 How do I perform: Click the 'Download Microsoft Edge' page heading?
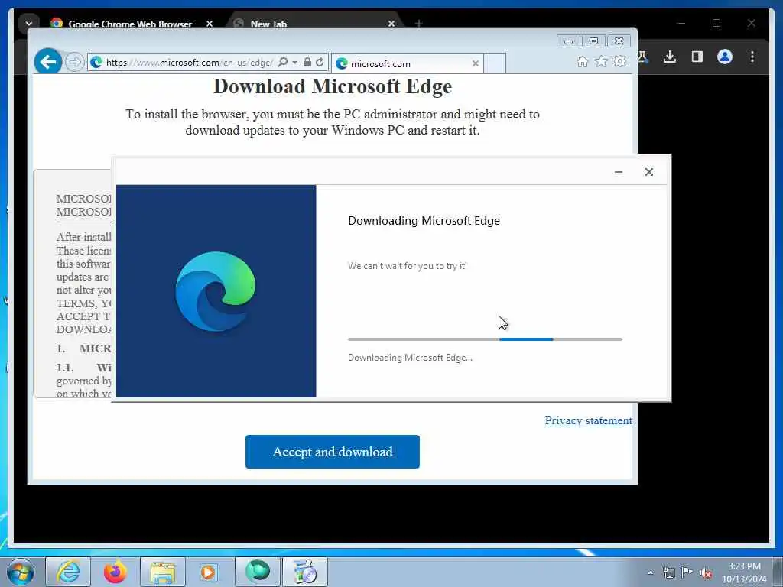pos(333,86)
